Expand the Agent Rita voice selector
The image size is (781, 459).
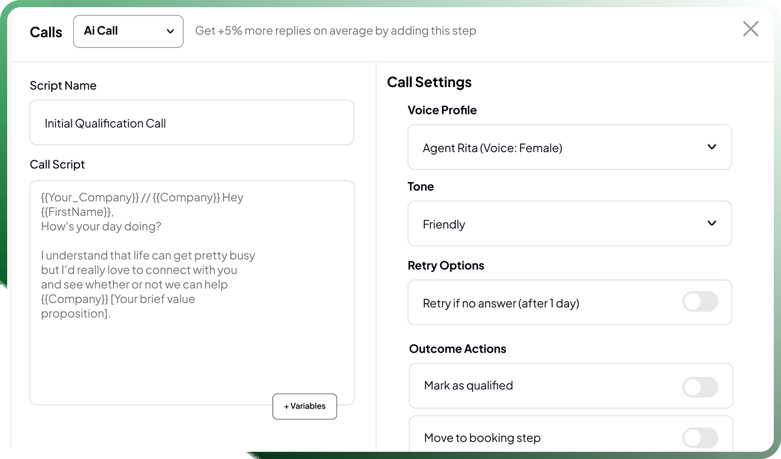pos(569,147)
